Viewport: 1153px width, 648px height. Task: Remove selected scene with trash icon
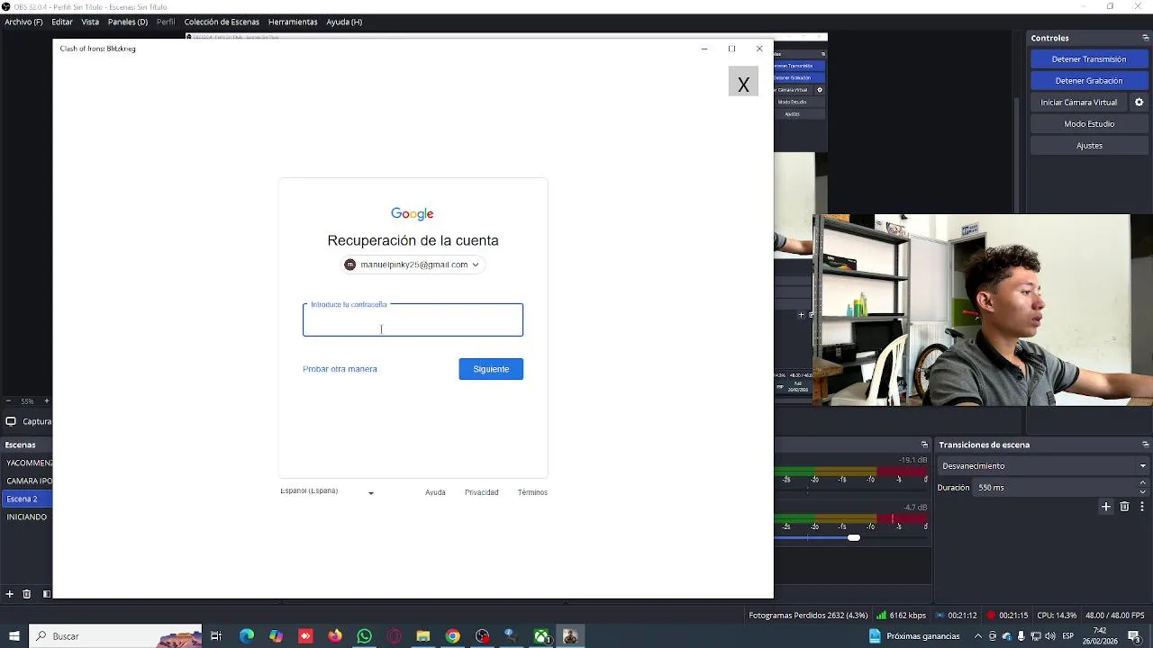(26, 594)
